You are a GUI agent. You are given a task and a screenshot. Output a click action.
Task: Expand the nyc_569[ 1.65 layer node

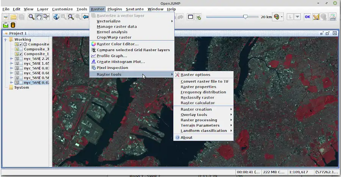pyautogui.click(x=11, y=64)
